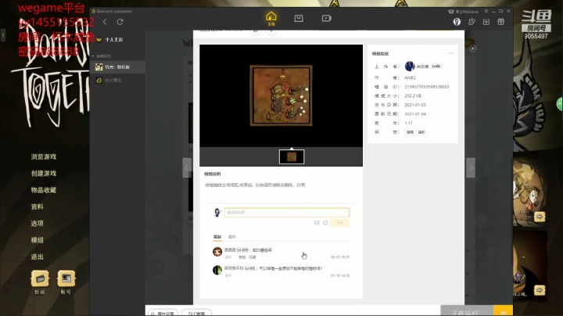Click the 正在运行 button
563x316 pixels.
pyautogui.click(x=467, y=311)
